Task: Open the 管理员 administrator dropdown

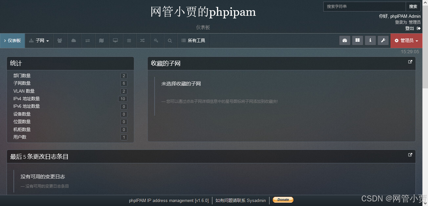Action: (x=406, y=41)
